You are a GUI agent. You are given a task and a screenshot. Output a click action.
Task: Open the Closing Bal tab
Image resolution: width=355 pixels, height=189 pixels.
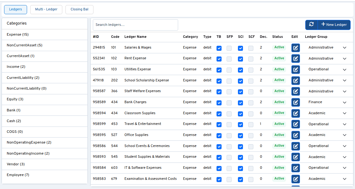pos(80,9)
